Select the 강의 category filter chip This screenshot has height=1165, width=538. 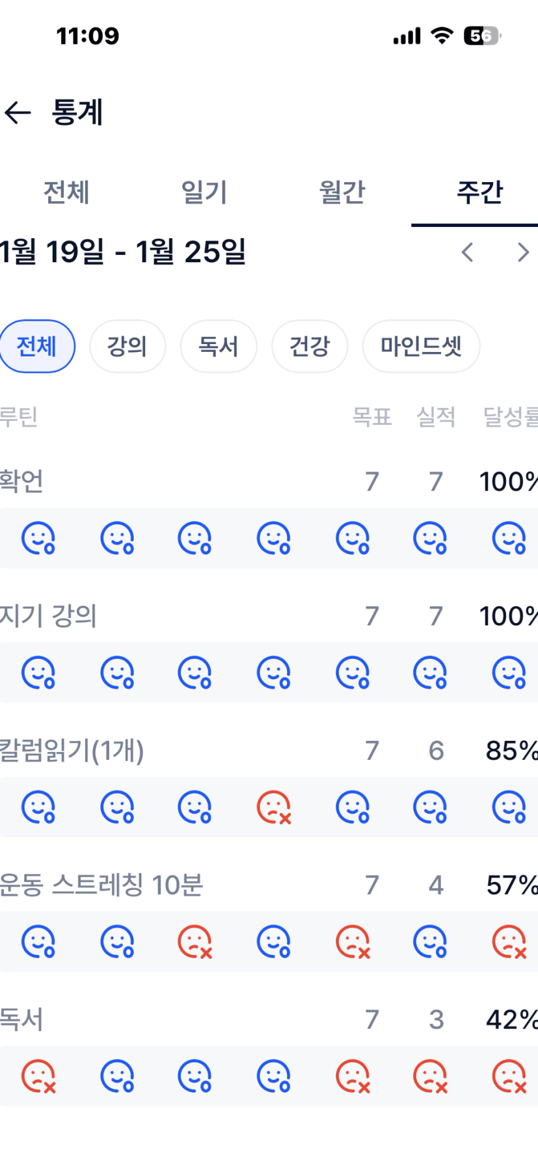coord(127,346)
